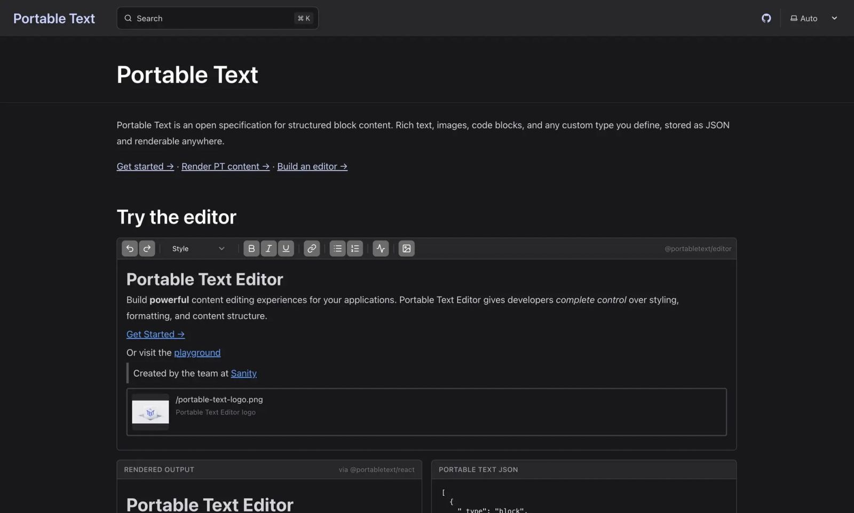Open the Get started → link

click(145, 166)
